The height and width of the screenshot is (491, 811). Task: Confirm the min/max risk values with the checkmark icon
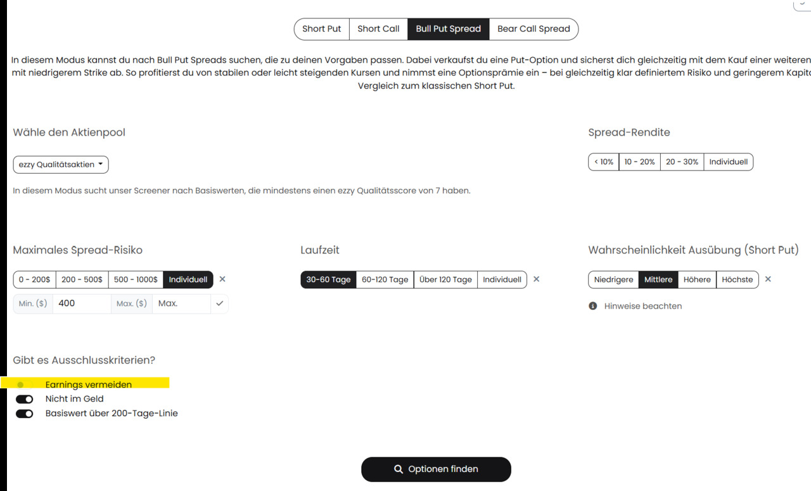[219, 303]
